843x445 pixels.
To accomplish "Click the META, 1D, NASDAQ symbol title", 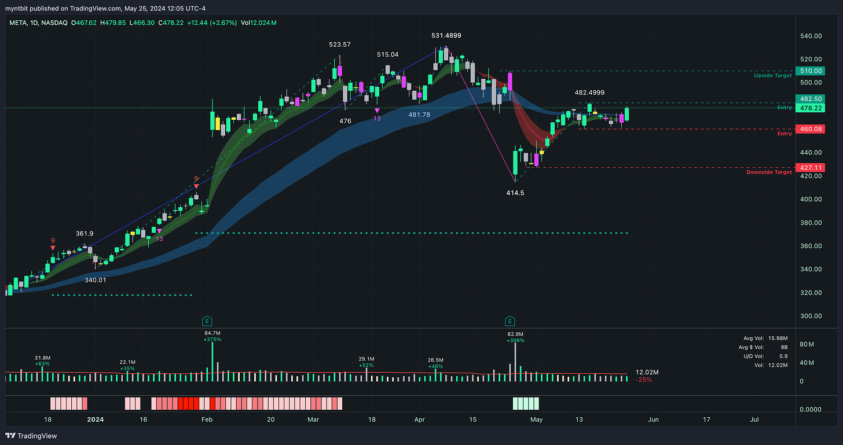I will coord(39,23).
